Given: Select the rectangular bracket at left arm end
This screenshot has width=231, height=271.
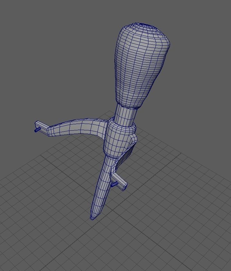Looking at the screenshot, I should pos(42,127).
